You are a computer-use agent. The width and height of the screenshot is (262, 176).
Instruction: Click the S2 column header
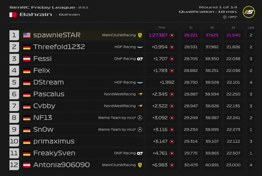tap(212, 27)
